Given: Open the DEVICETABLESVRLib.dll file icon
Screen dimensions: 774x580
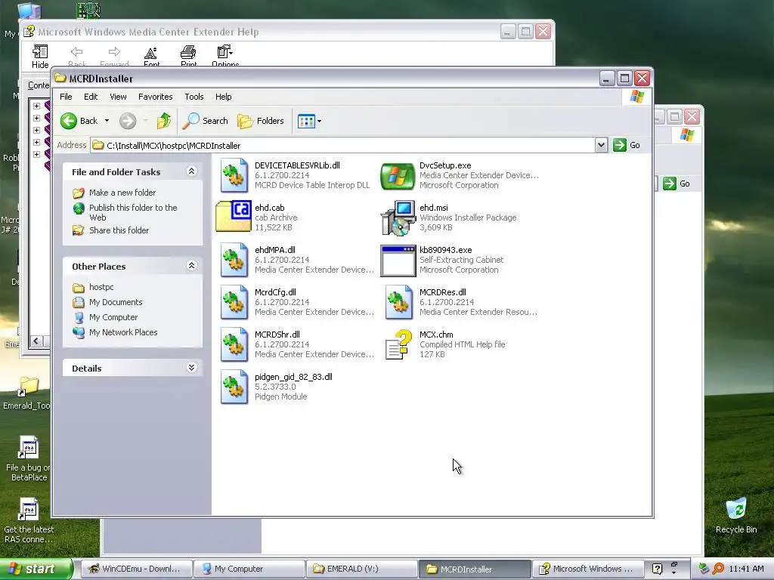Looking at the screenshot, I should click(234, 175).
